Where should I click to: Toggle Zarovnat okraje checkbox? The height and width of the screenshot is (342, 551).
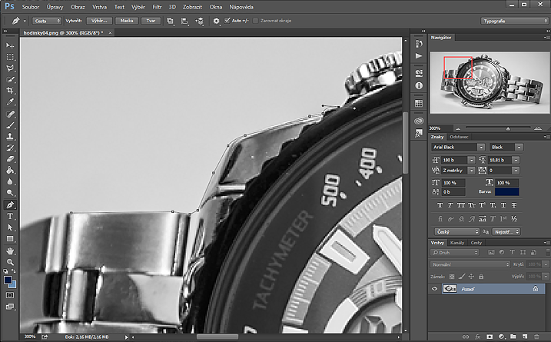tap(255, 21)
